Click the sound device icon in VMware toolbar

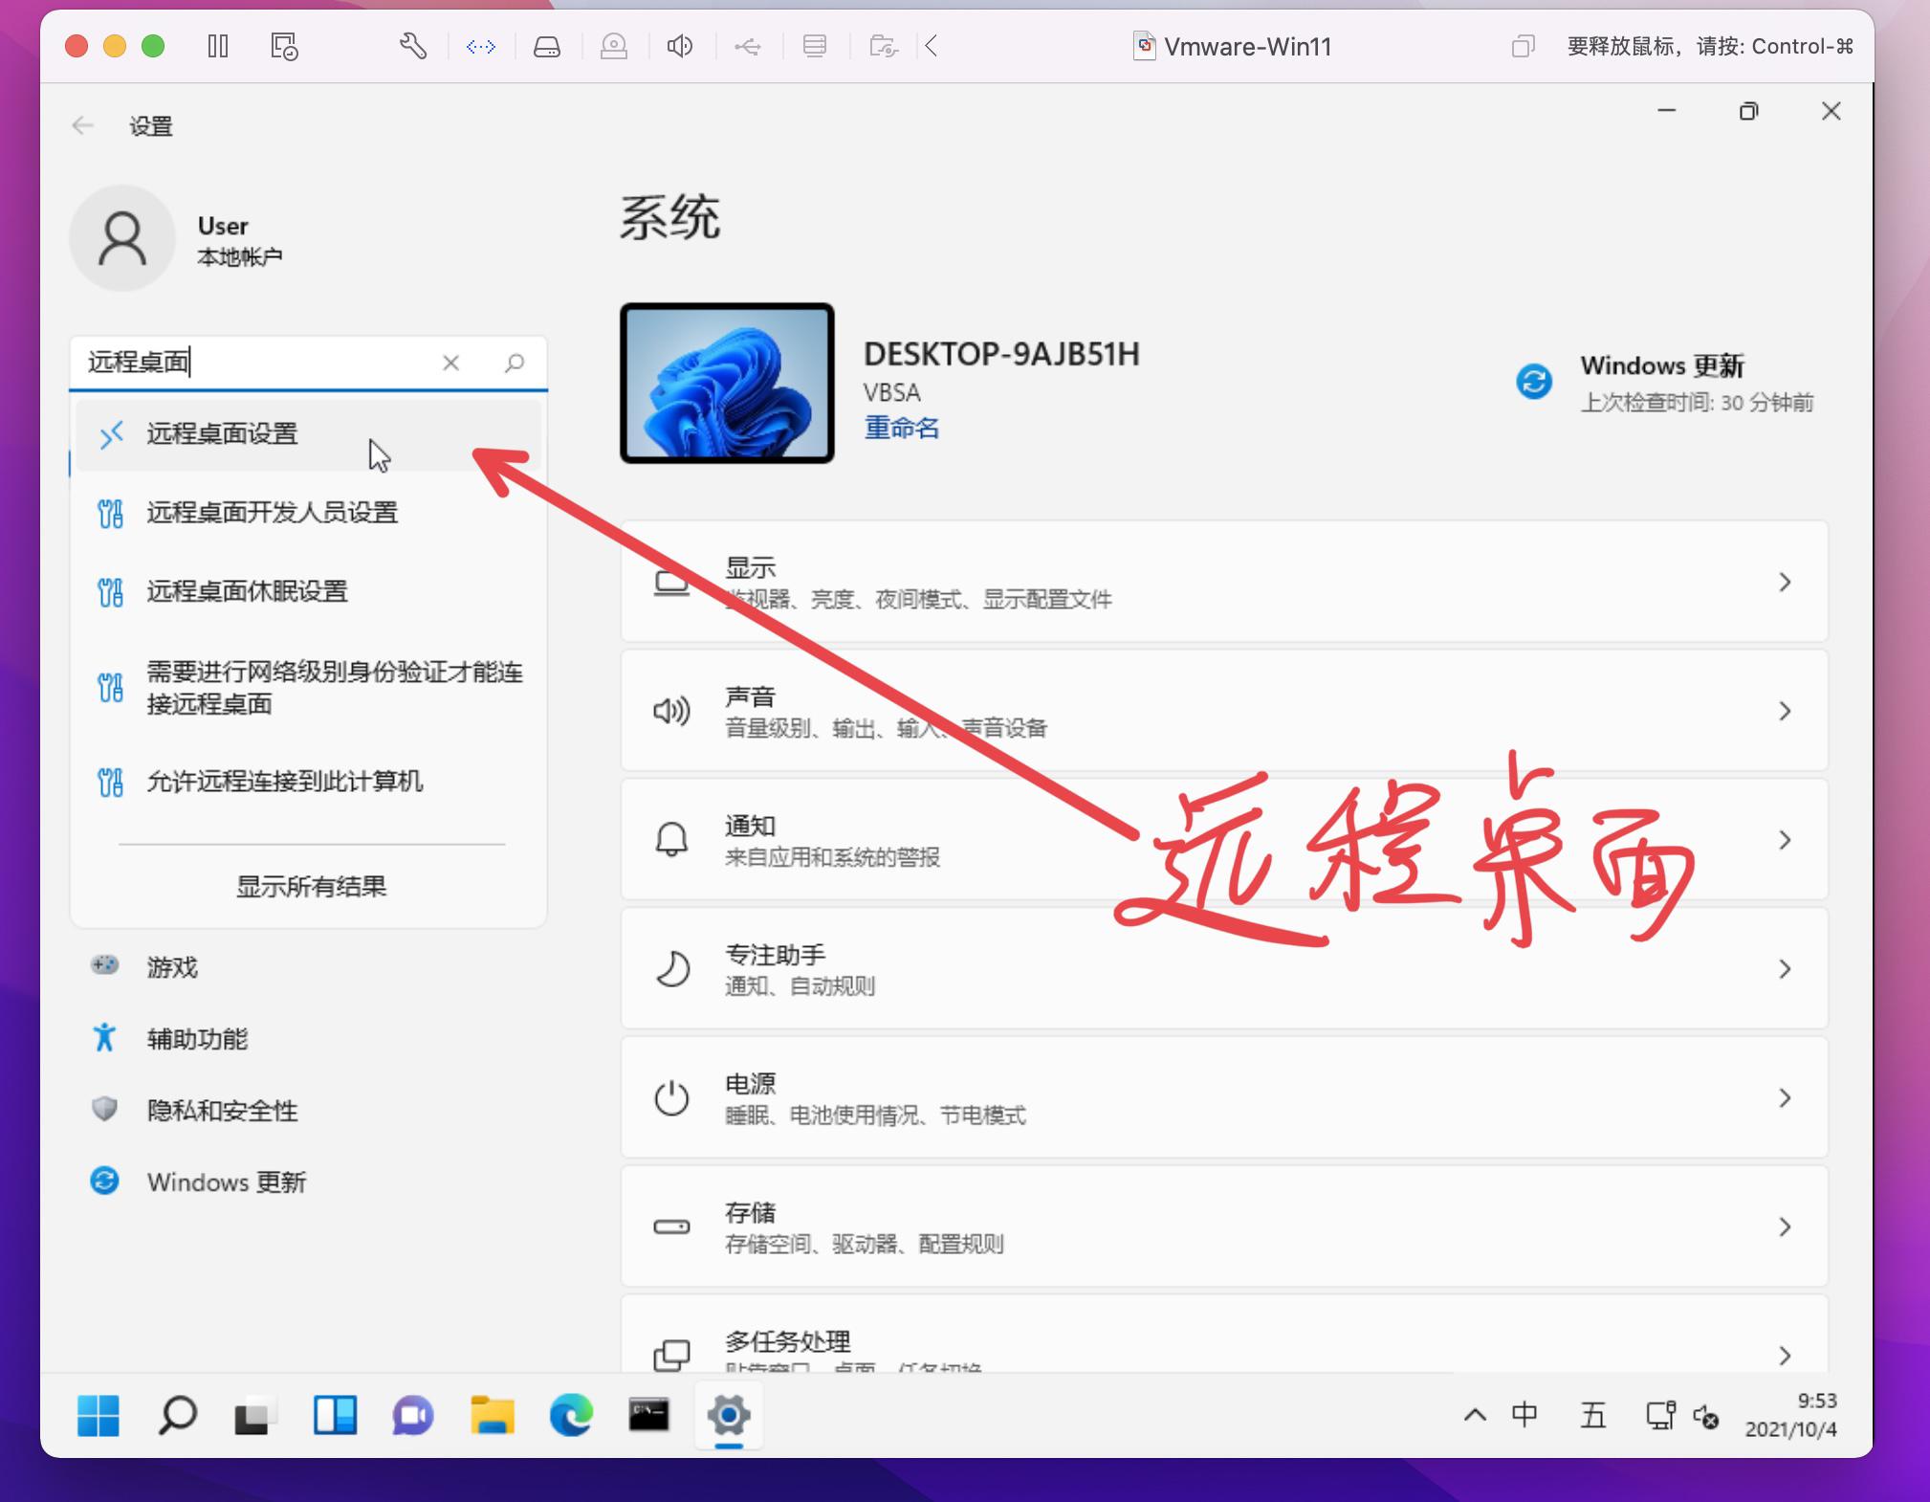(x=679, y=45)
